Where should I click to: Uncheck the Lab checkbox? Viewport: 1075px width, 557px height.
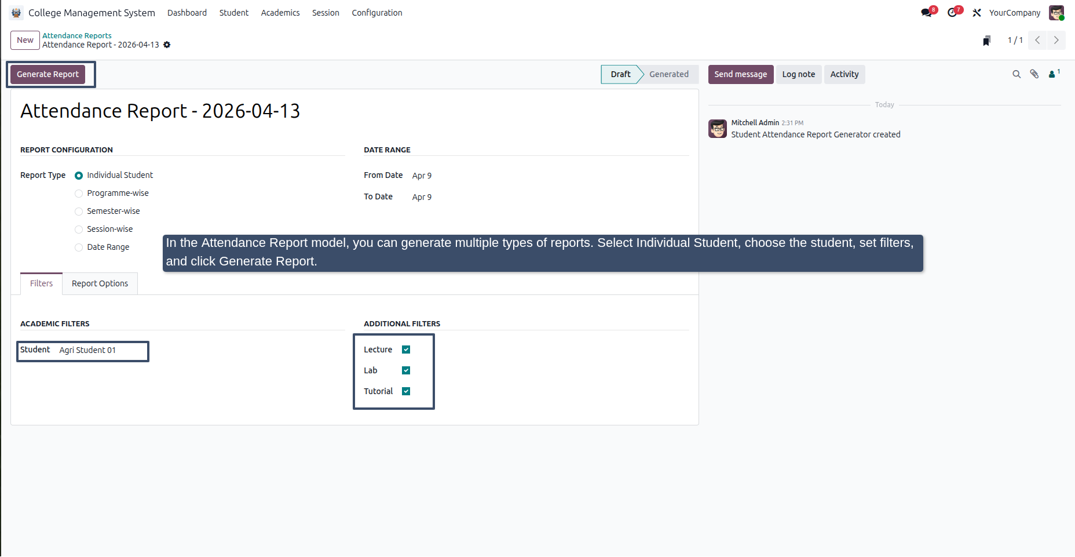(x=406, y=370)
